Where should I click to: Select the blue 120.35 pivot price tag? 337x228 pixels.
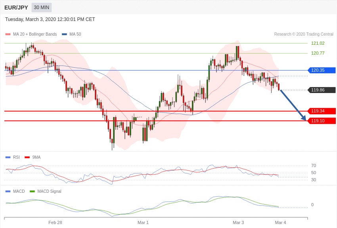tap(322, 70)
